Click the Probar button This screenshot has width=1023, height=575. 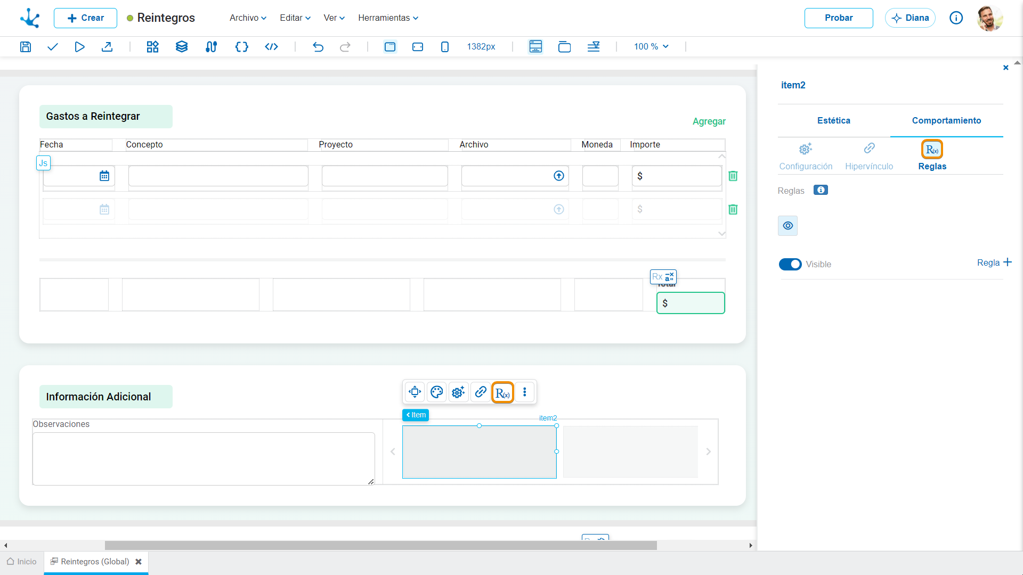pos(839,18)
